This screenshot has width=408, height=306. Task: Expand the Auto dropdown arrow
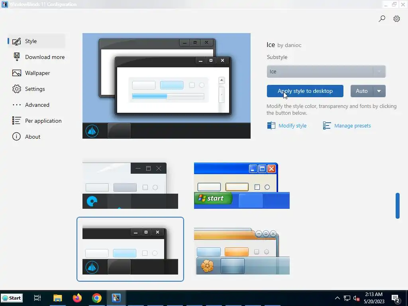(379, 91)
